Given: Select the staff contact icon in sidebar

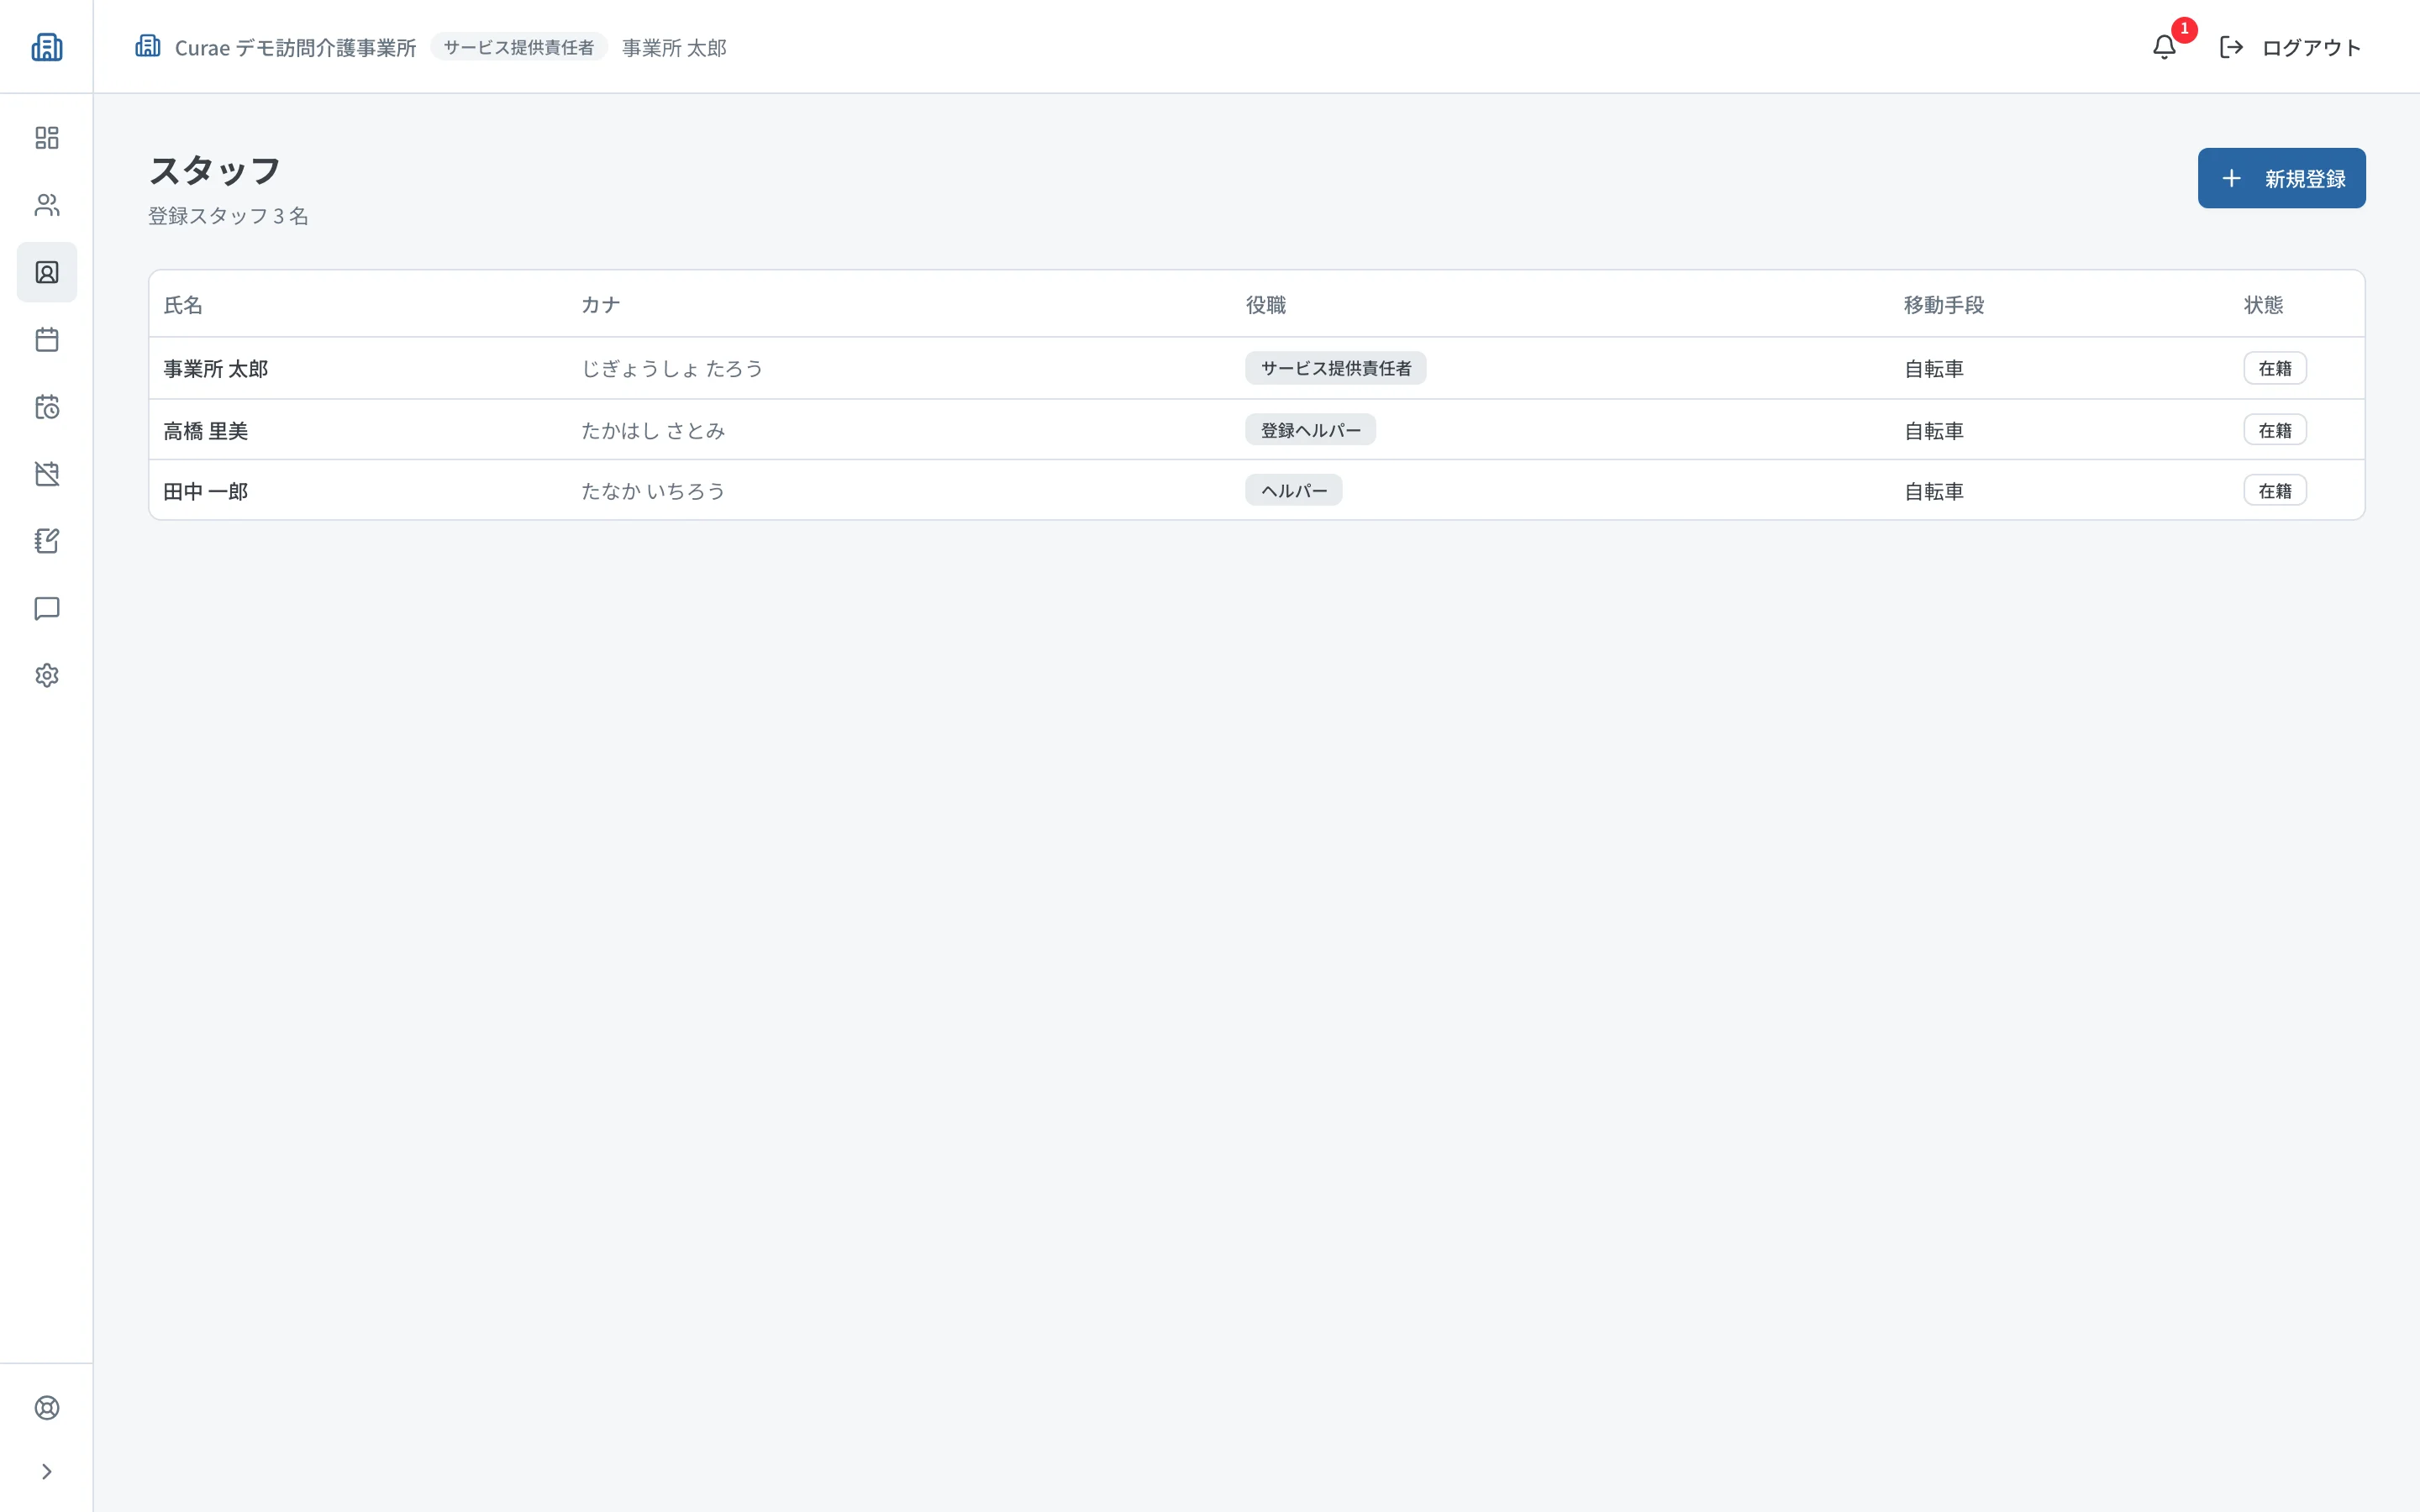Looking at the screenshot, I should pos(47,272).
